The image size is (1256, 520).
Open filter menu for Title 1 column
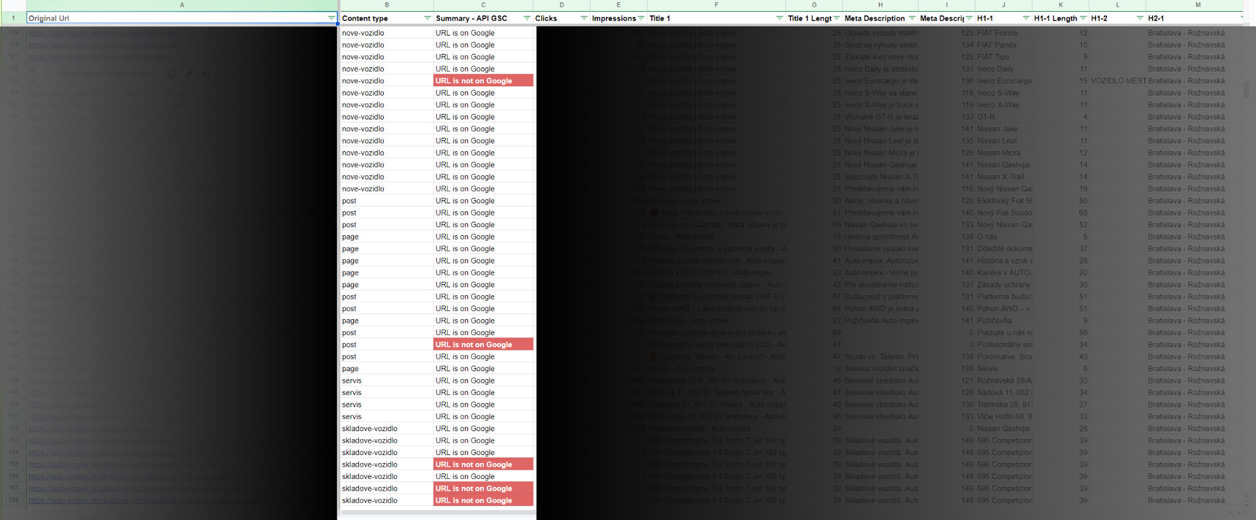(x=779, y=18)
